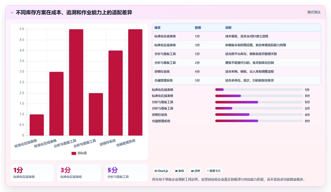Viewport: 331px width, 192px height.
Task: Open the 1分 标准化在线表格 data card
Action: tap(32, 173)
